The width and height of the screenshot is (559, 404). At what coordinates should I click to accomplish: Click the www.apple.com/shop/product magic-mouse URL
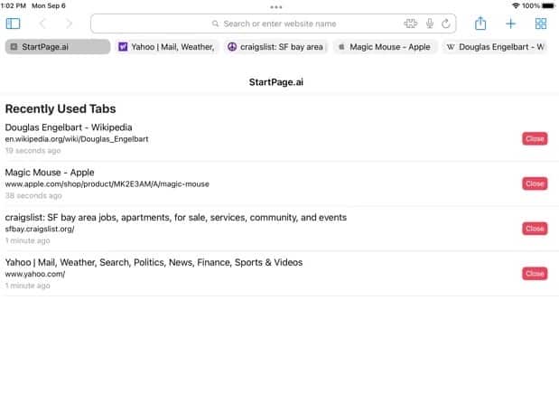point(107,184)
